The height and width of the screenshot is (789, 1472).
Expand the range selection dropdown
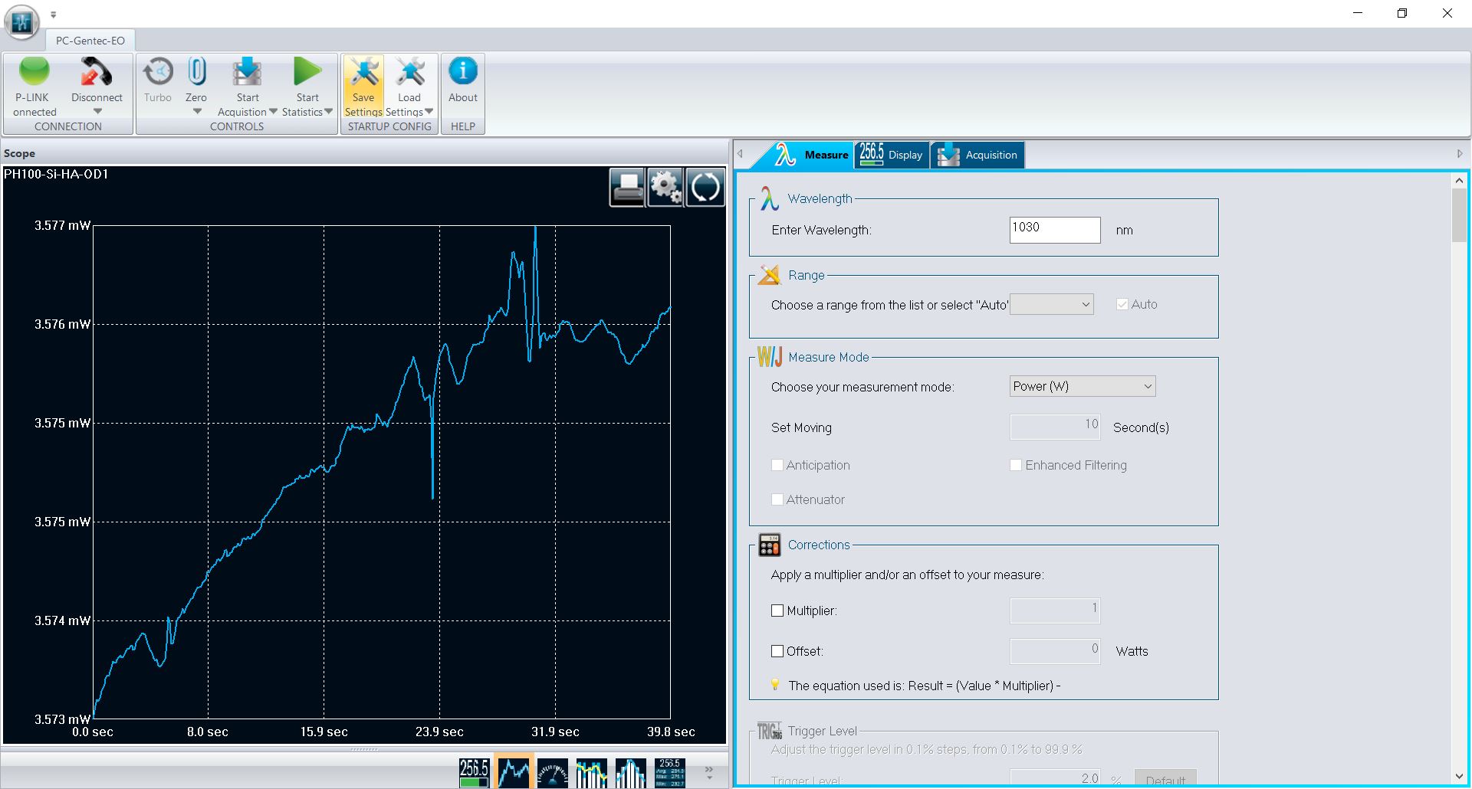(x=1051, y=304)
